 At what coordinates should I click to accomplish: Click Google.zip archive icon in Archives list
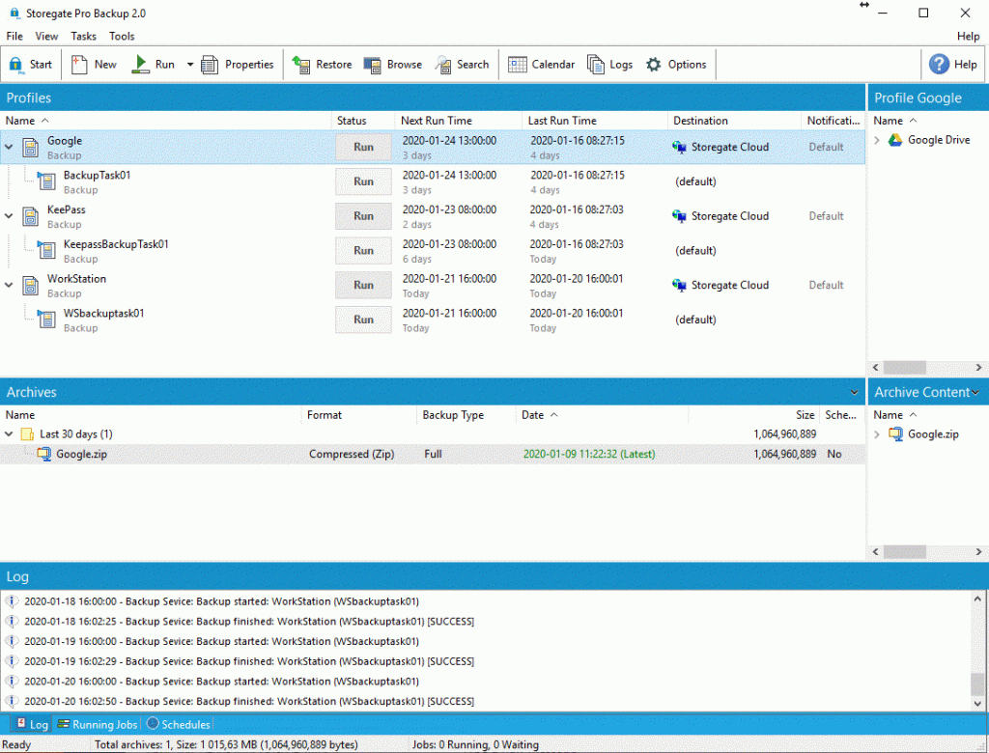click(44, 454)
